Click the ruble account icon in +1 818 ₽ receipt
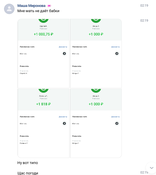Screen dimensions: 156x175 click(64, 123)
